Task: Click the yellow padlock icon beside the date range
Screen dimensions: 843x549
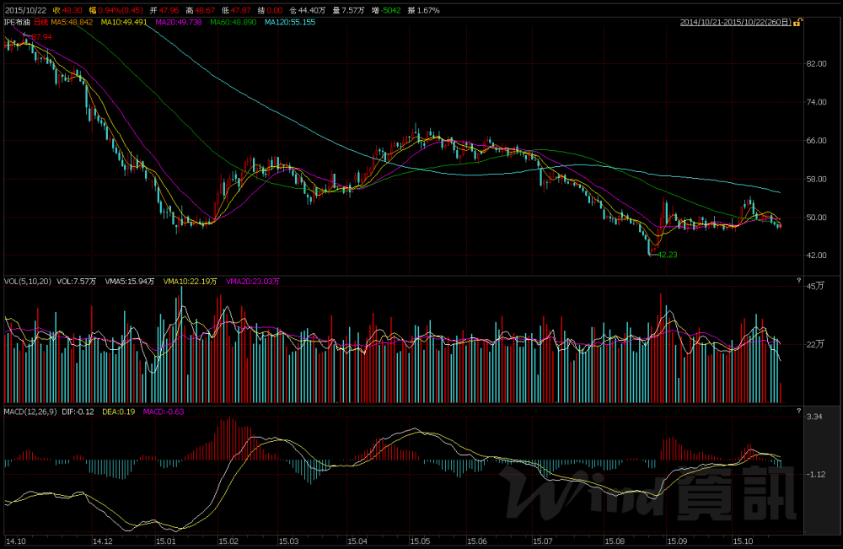Action: coord(797,22)
